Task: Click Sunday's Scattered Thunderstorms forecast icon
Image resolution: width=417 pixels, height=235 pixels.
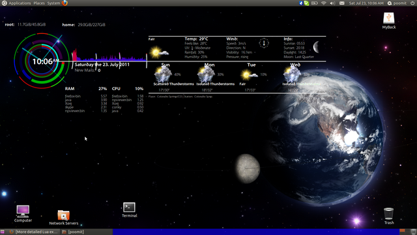Action: 163,74
